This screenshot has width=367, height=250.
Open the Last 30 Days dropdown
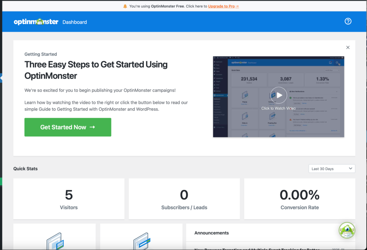point(332,168)
